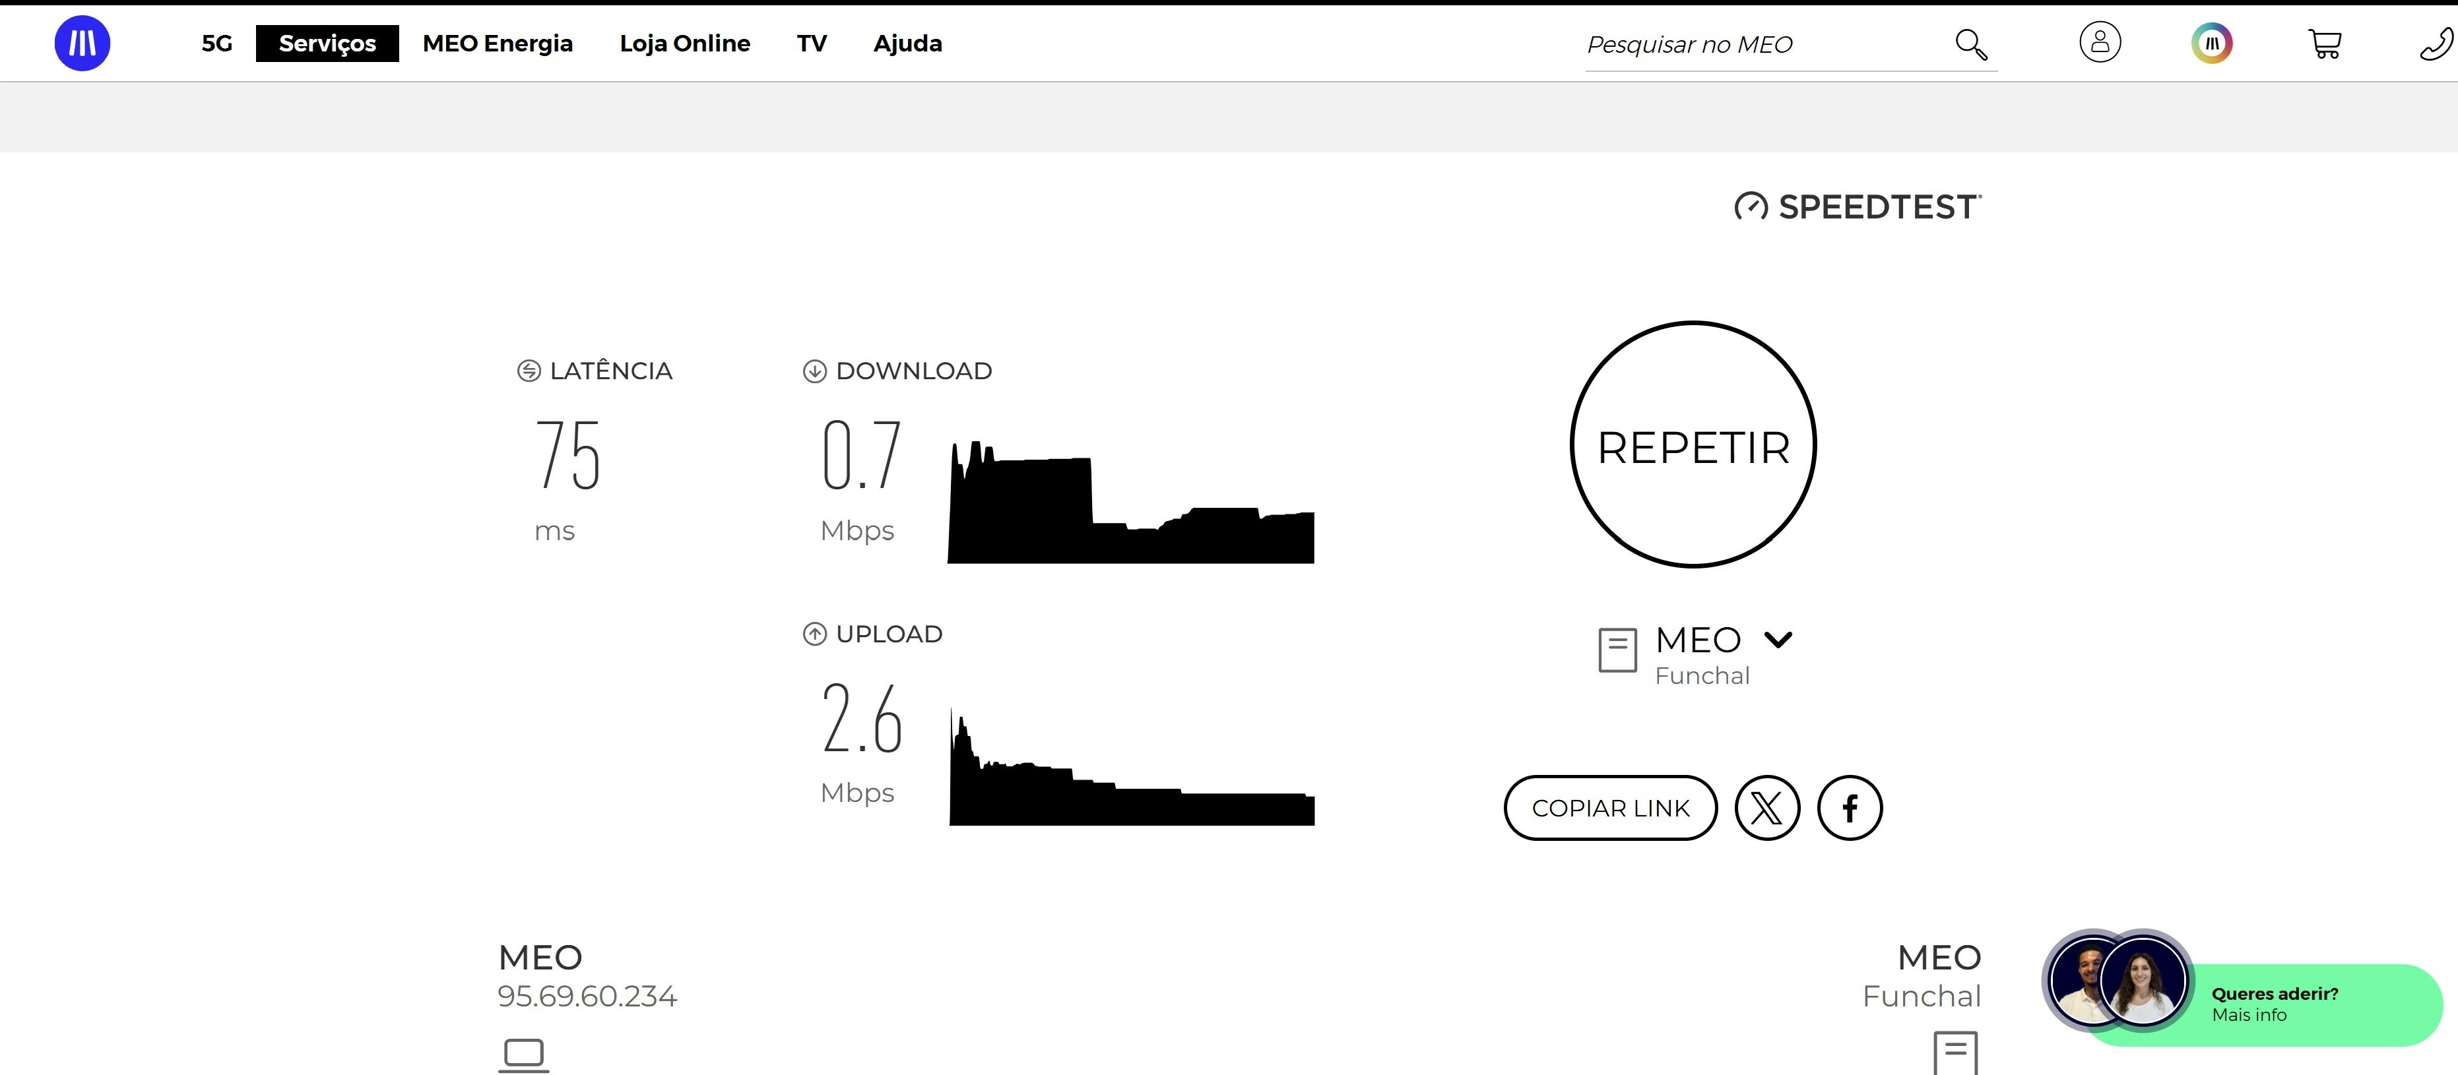
Task: Click server icon beside MEO Funchal
Action: [1617, 650]
